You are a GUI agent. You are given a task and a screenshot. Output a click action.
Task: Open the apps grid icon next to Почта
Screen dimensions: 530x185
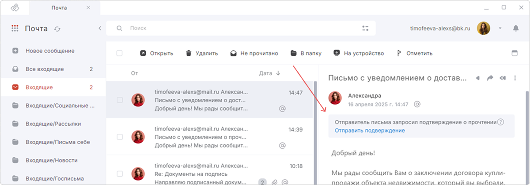[15, 28]
